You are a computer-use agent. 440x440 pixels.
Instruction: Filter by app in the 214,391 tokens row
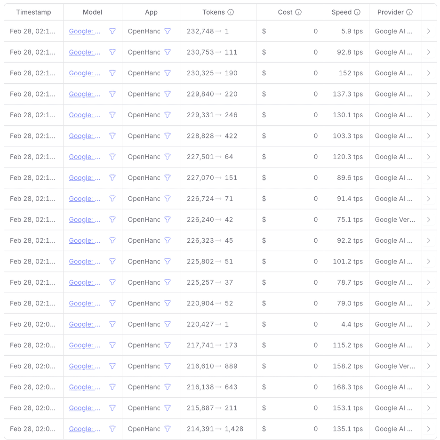(x=168, y=429)
